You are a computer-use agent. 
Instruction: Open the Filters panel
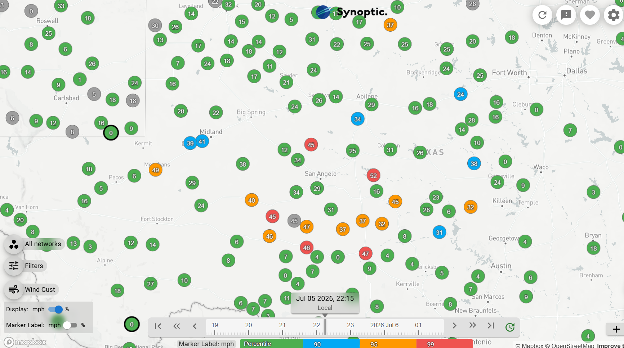pos(25,266)
